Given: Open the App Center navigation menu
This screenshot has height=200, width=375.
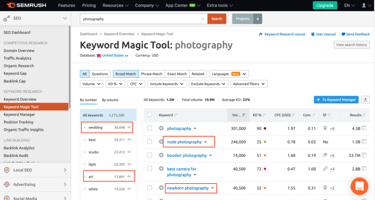Looking at the screenshot, I should (183, 5).
